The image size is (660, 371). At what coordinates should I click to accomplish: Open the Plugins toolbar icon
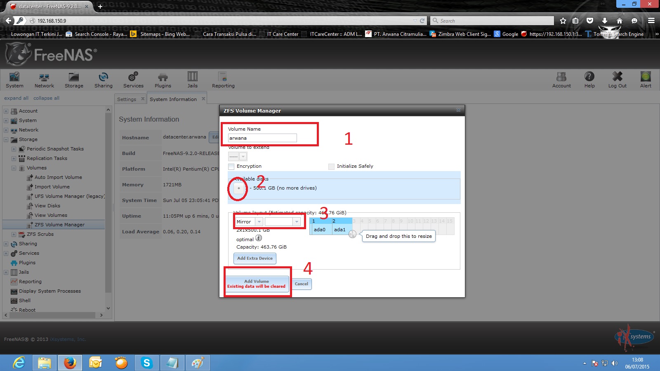[163, 80]
